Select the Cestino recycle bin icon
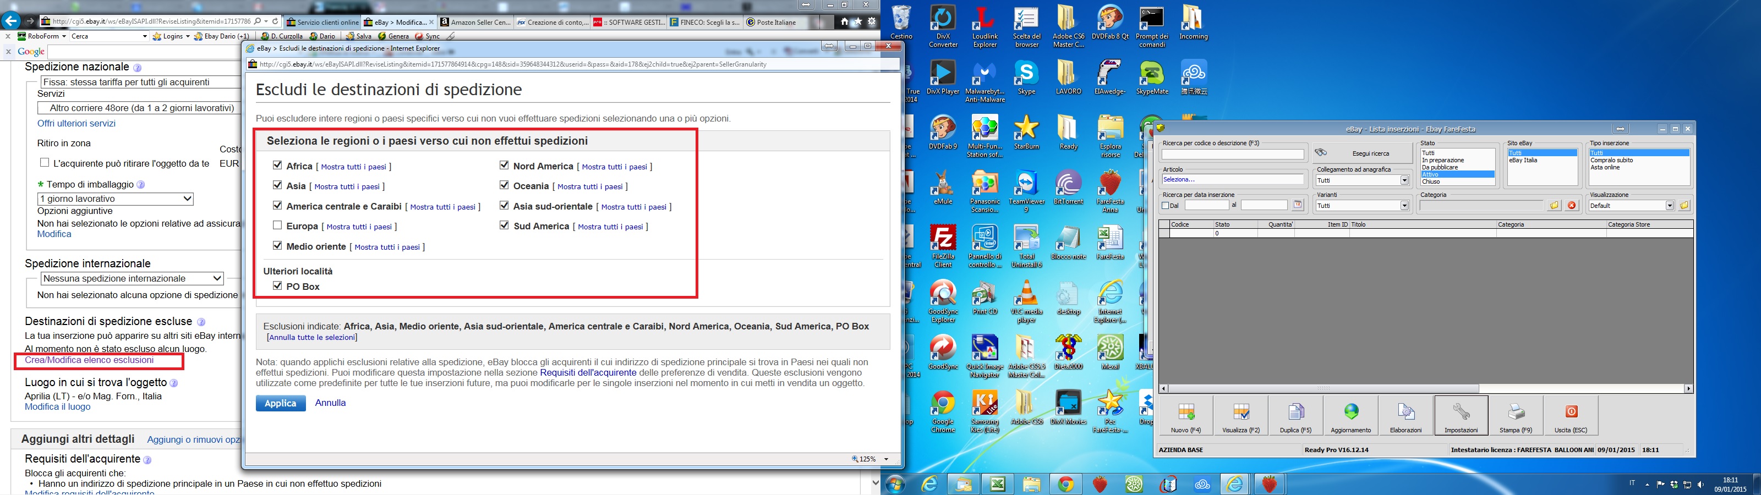 click(x=902, y=23)
